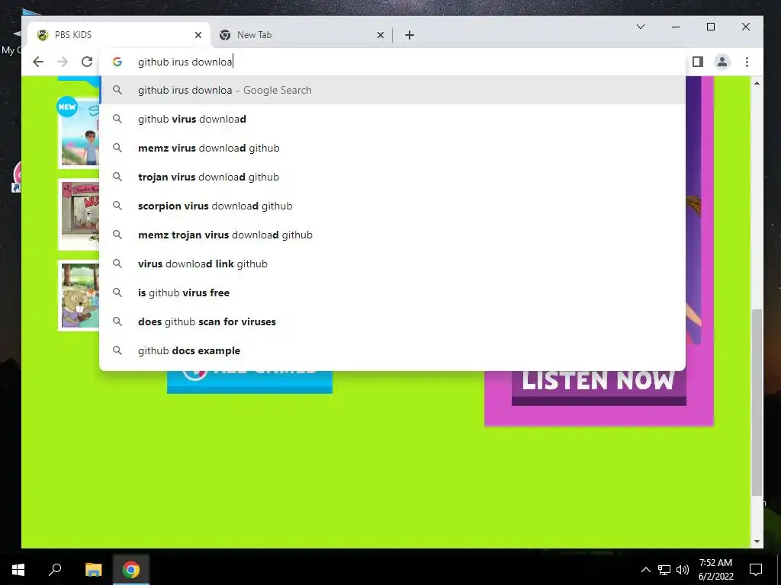Open Windows taskbar search
Viewport: 781px width, 585px height.
[x=55, y=570]
